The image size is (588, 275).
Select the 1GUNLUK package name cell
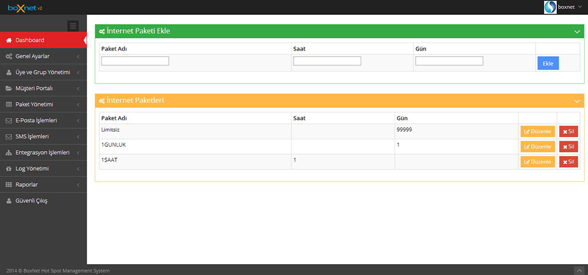pos(195,147)
